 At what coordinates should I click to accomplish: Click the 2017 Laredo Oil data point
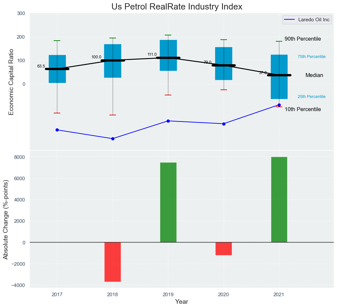57,130
